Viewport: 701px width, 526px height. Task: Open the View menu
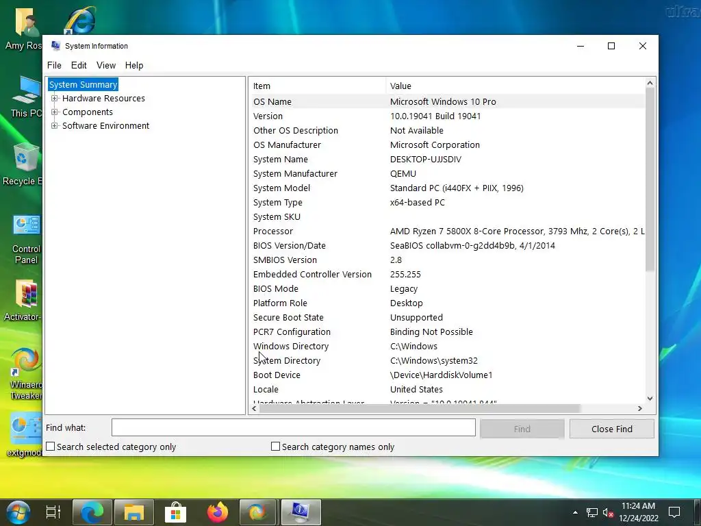[x=106, y=65]
